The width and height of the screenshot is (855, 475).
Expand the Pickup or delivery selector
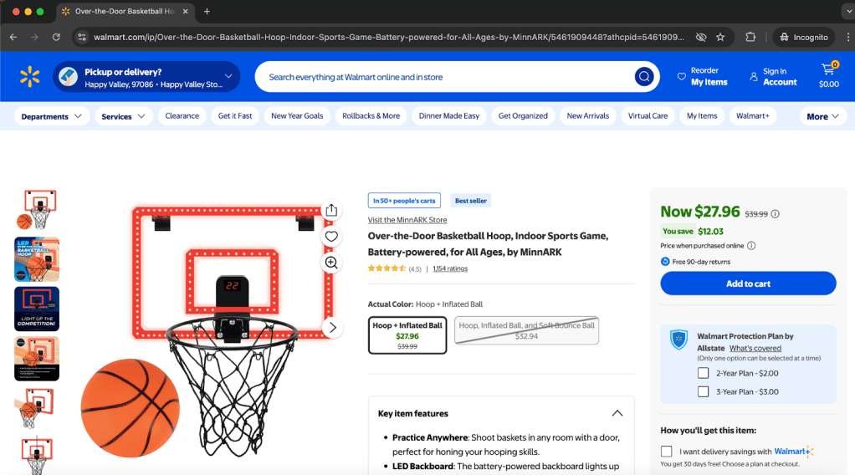click(146, 77)
